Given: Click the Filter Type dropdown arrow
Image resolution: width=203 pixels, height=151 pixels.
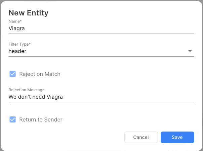Looking at the screenshot, I should (190, 51).
